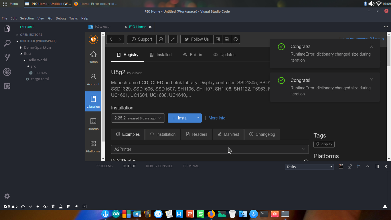The height and width of the screenshot is (220, 391).
Task: Open the Headers tab
Action: point(196,134)
